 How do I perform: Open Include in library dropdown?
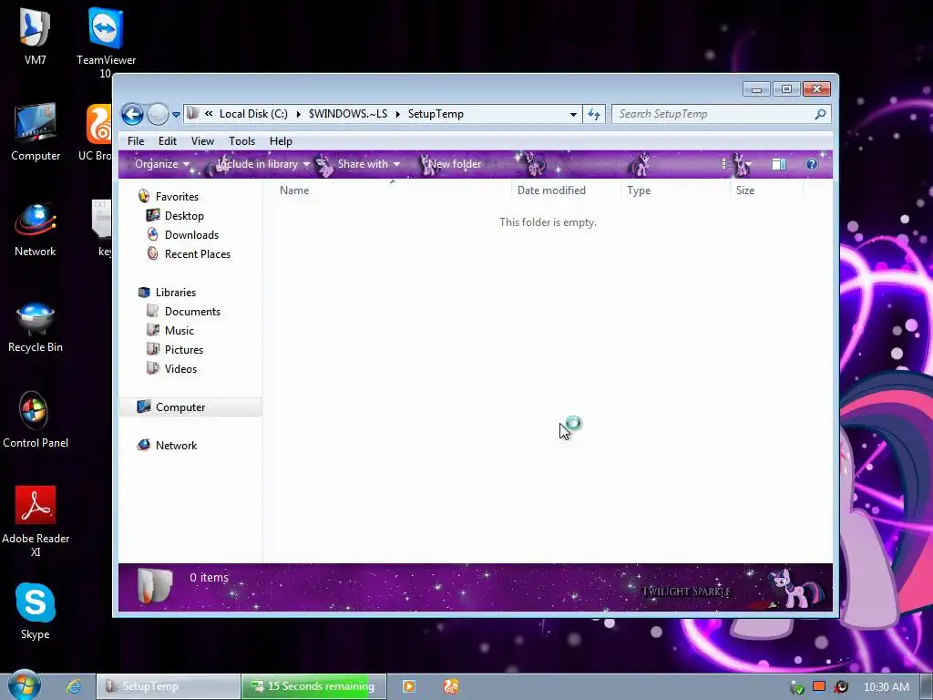[x=263, y=164]
